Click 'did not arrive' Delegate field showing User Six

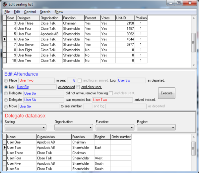[43, 93]
